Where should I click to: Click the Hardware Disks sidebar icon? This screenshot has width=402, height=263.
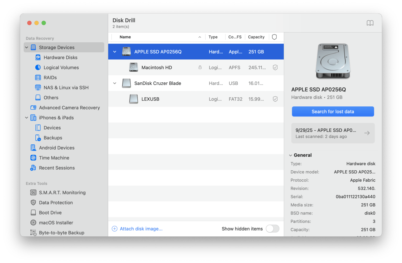point(38,58)
